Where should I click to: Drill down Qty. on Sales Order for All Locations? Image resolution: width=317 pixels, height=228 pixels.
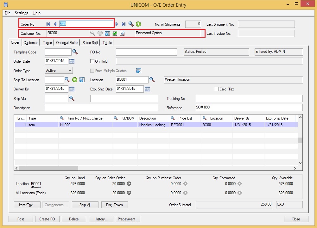tap(129, 193)
